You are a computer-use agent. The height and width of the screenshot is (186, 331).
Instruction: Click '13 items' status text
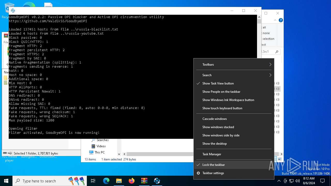[x=90, y=159]
